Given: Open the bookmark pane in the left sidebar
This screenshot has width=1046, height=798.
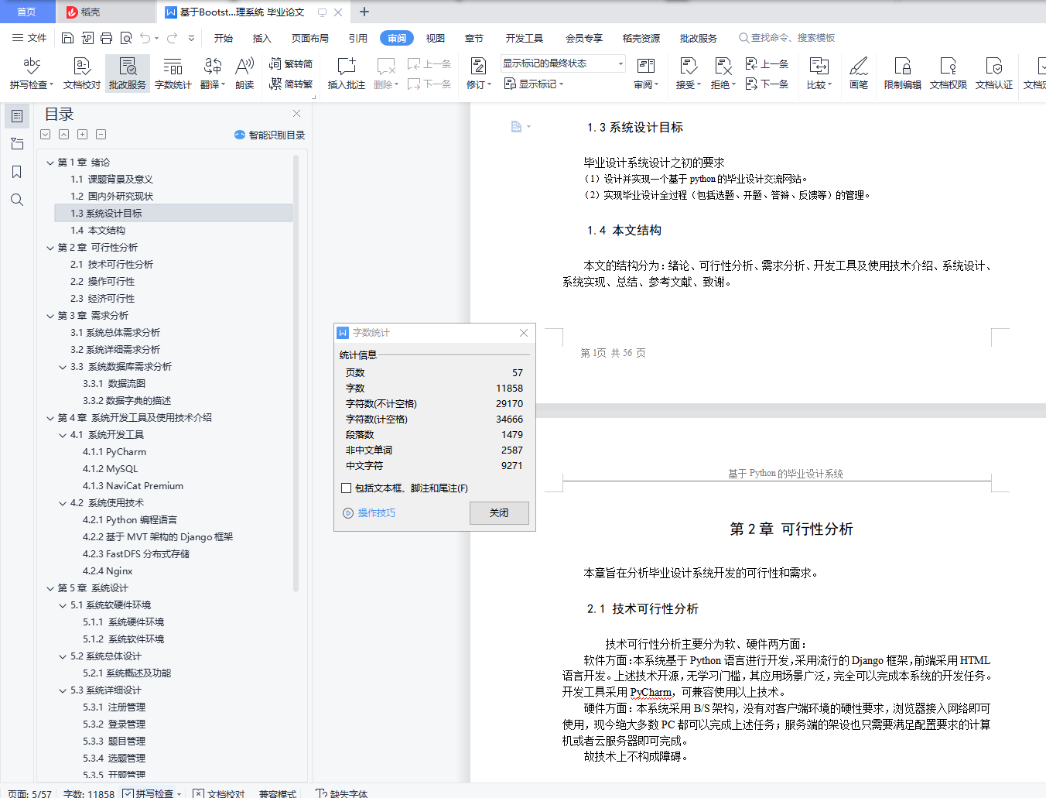Looking at the screenshot, I should (x=17, y=172).
